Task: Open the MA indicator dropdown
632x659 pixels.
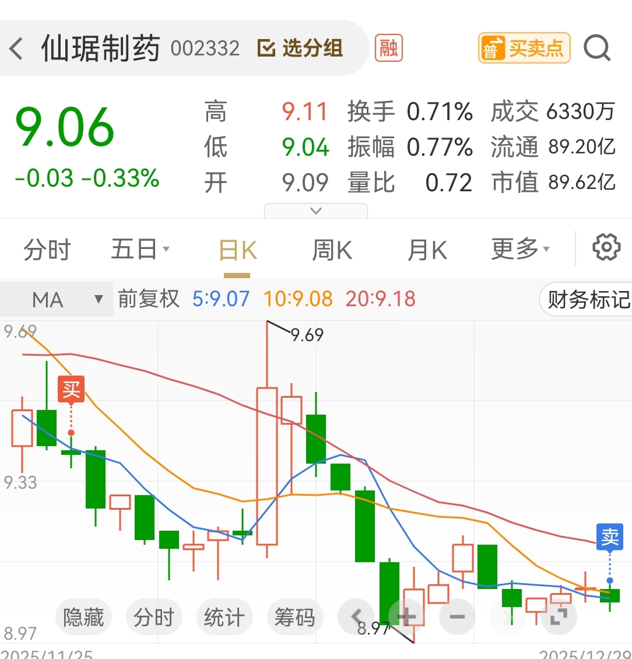Action: (x=57, y=299)
